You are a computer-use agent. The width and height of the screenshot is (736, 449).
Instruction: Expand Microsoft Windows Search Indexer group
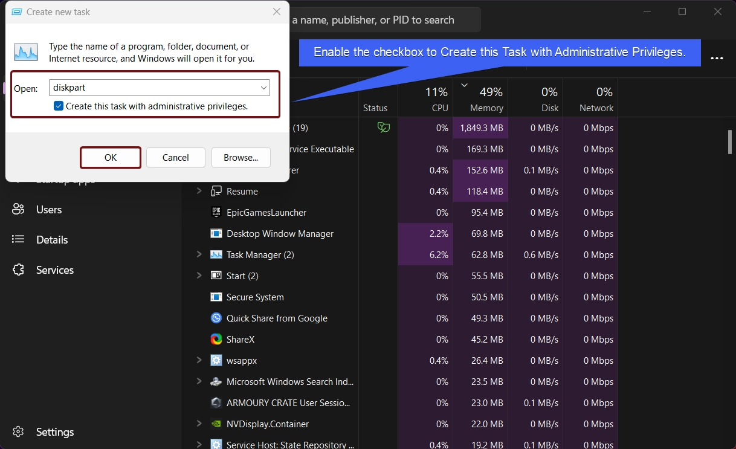(199, 381)
